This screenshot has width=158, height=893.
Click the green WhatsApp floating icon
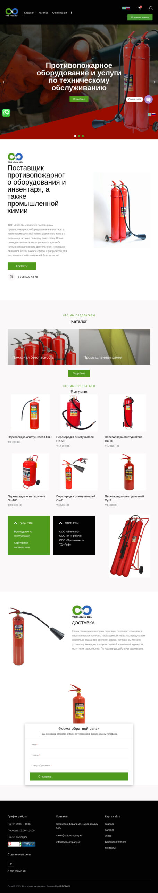(6, 113)
